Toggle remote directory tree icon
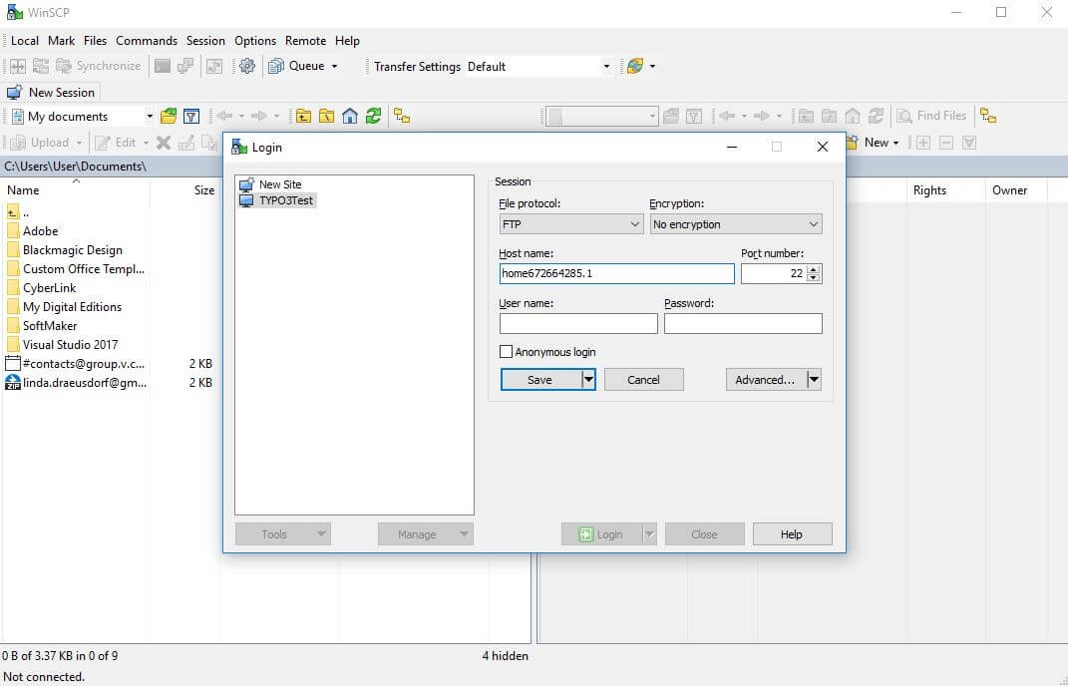Screen dimensions: 1068x686 (x=988, y=117)
